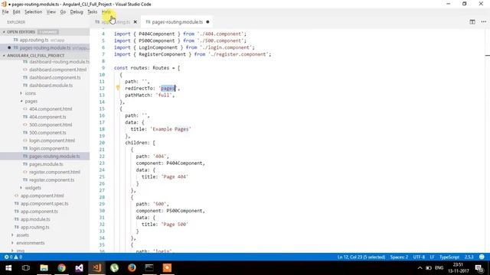The width and height of the screenshot is (490, 275).
Task: Open the Windows Start menu
Action: coord(8,268)
